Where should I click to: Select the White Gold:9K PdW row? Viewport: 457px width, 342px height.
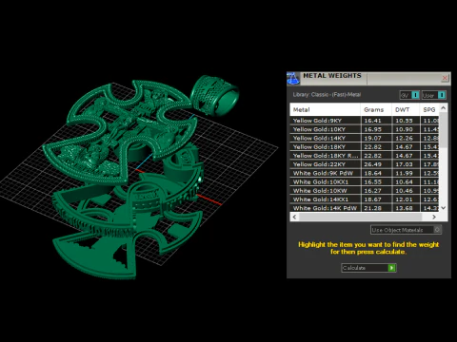[x=365, y=173]
